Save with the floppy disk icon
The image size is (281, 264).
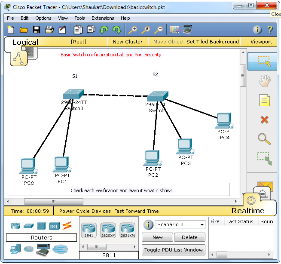tap(37, 30)
